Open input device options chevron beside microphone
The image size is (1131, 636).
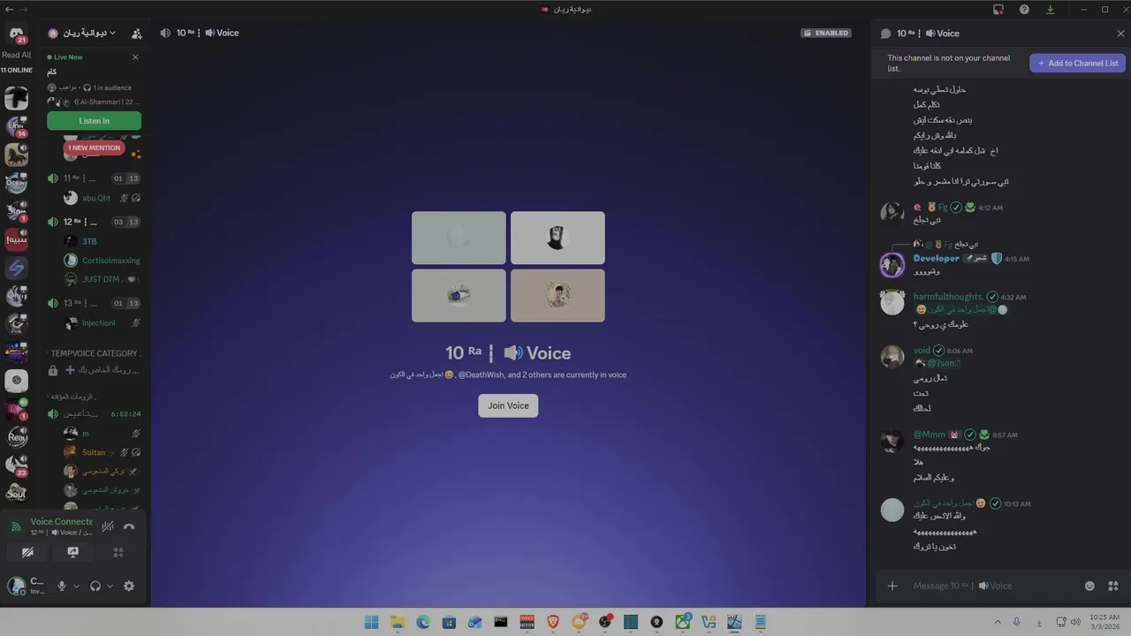(x=76, y=586)
